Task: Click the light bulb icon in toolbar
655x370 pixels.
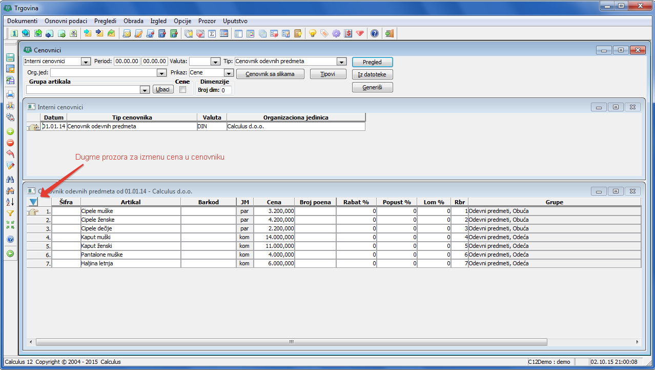Action: point(312,34)
